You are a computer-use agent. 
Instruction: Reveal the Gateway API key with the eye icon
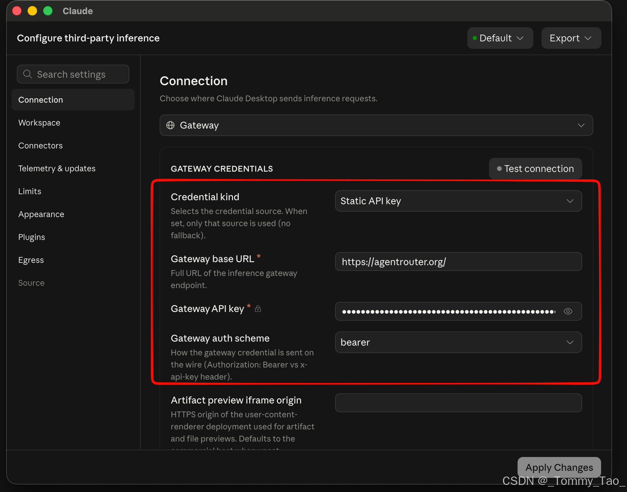[x=568, y=311]
